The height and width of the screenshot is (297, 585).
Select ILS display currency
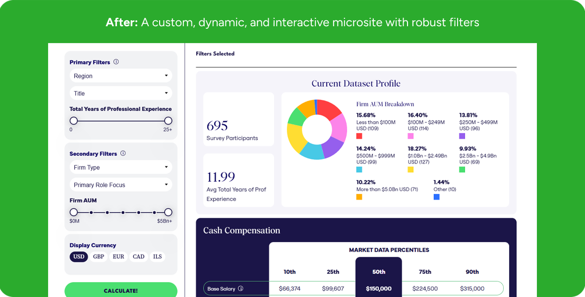pyautogui.click(x=158, y=257)
